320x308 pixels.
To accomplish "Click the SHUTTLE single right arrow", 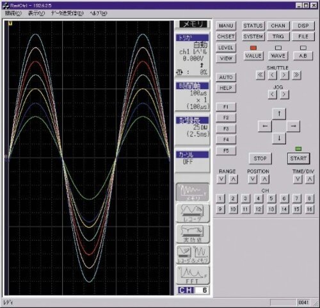I will pos(284,75).
